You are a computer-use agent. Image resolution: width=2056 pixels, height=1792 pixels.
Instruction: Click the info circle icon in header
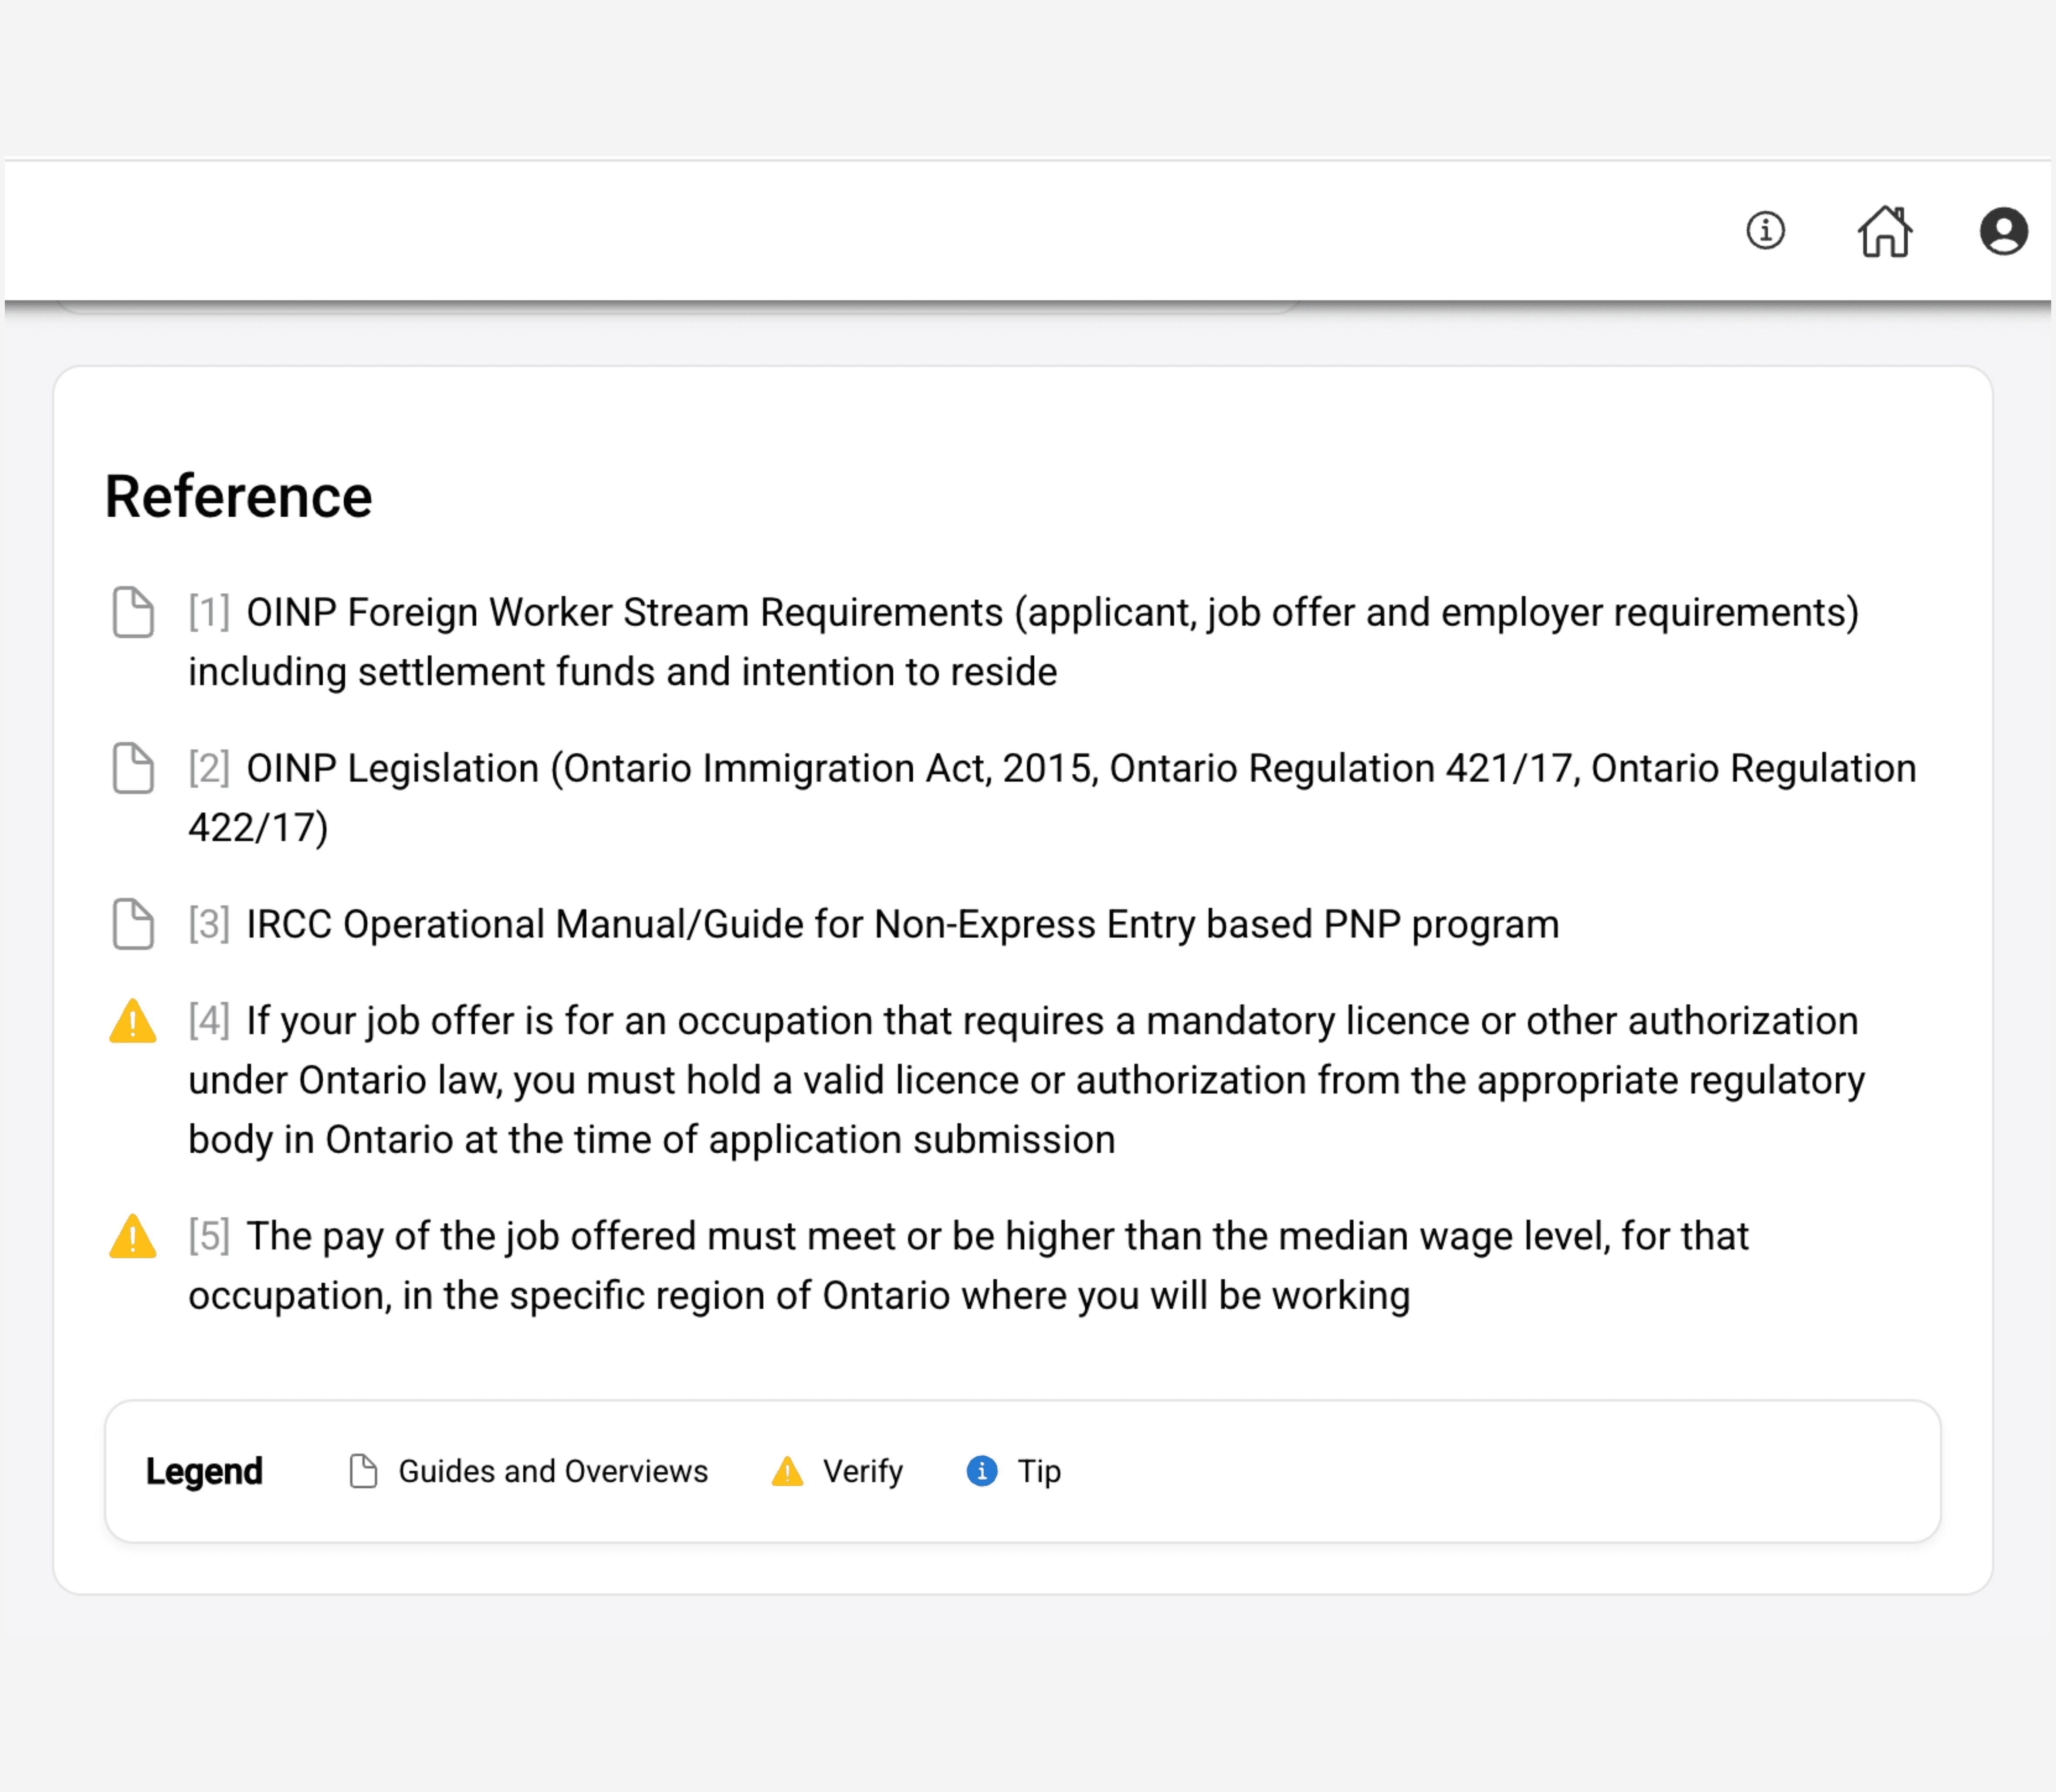point(1765,231)
